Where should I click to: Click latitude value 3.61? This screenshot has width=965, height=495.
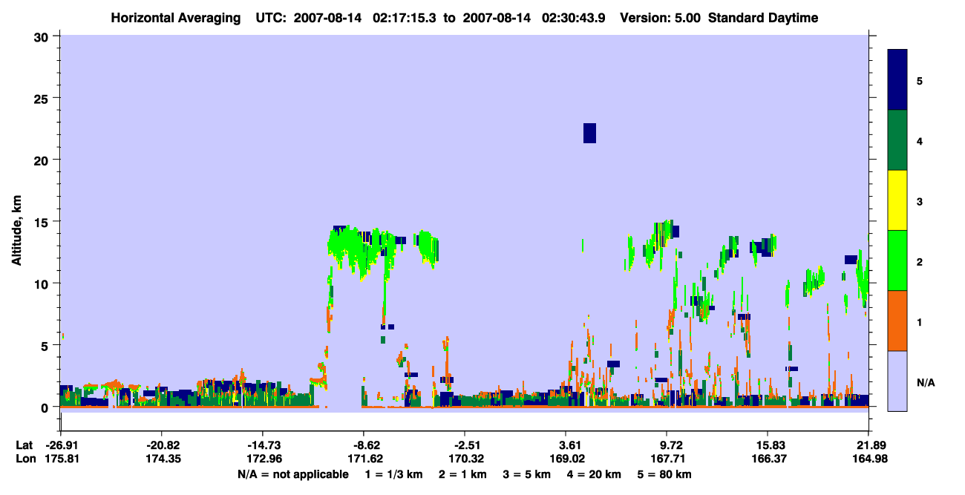(566, 445)
